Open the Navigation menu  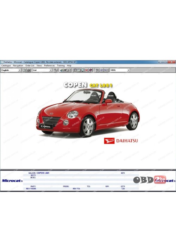[x=18, y=66]
